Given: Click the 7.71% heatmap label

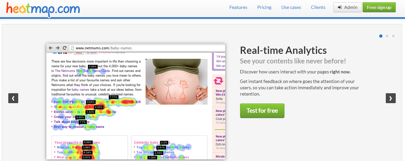Looking at the screenshot, I should [113, 97].
